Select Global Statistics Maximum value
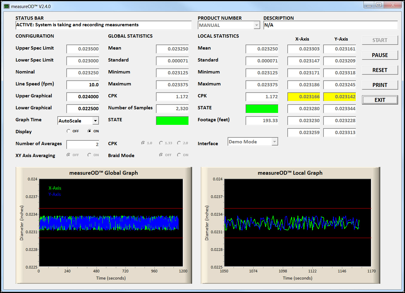The width and height of the screenshot is (405, 293). tap(172, 85)
